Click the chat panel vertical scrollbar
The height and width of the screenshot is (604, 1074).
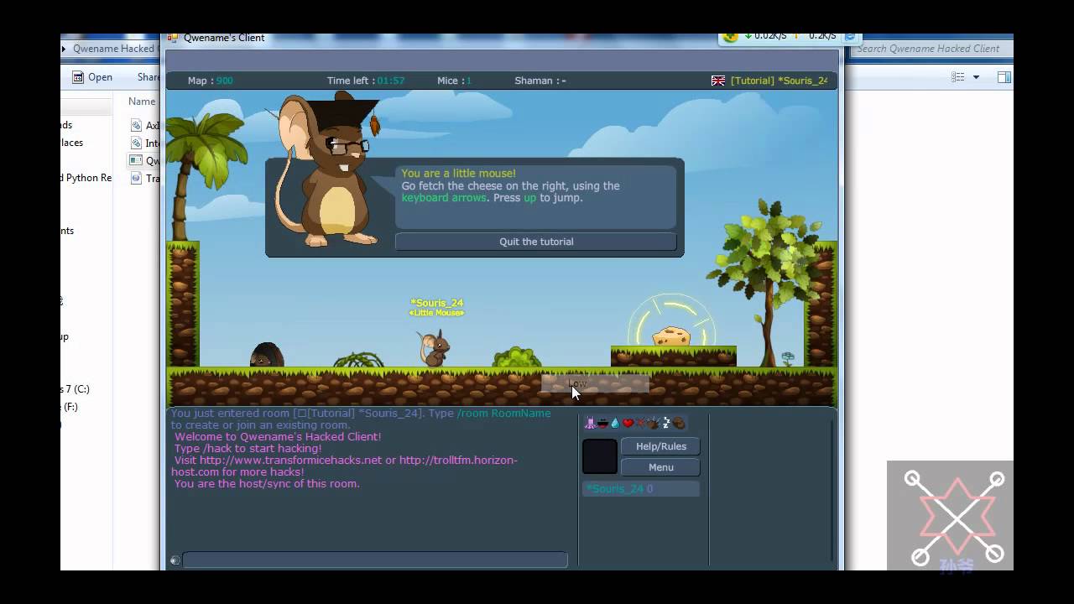(x=832, y=491)
